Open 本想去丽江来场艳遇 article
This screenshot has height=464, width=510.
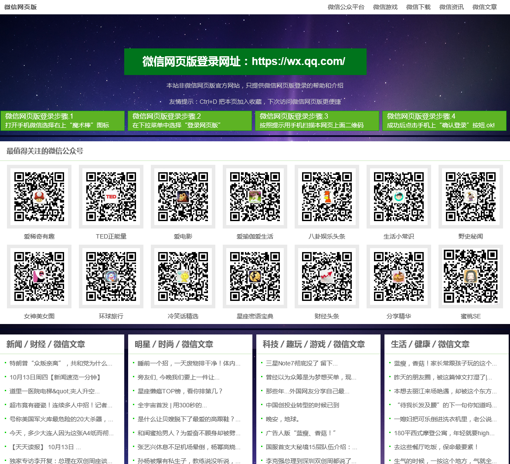coord(445,392)
